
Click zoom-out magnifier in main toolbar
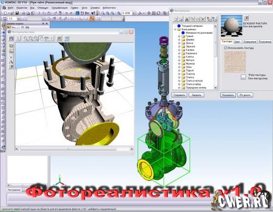tap(113, 13)
